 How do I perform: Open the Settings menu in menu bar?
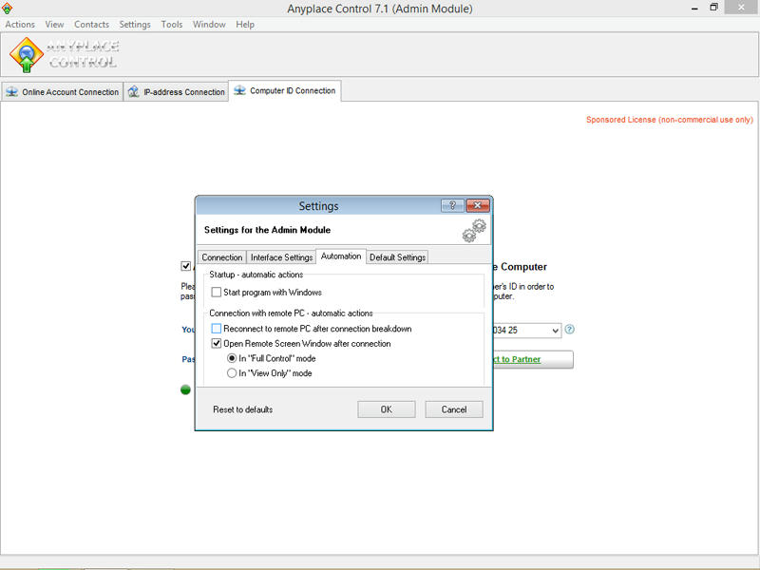click(135, 25)
